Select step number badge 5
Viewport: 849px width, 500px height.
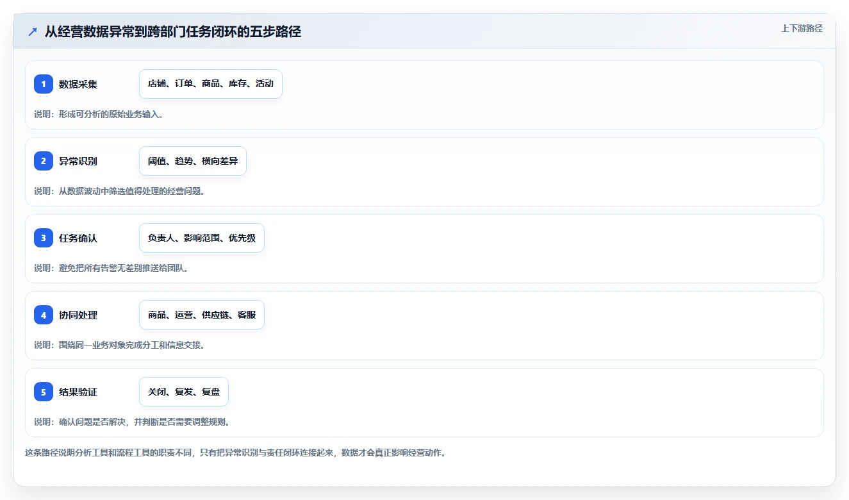click(x=44, y=392)
